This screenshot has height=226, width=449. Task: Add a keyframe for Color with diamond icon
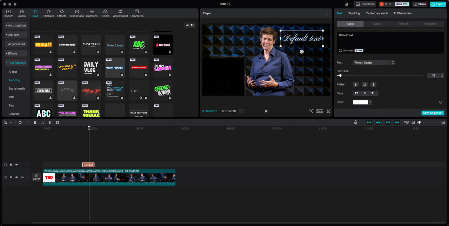click(x=440, y=102)
